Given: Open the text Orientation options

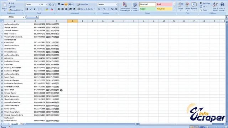Looking at the screenshot, I should [x=71, y=4].
